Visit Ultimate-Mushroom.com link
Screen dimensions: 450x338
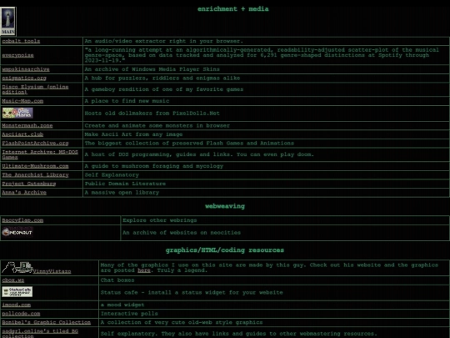pos(35,166)
